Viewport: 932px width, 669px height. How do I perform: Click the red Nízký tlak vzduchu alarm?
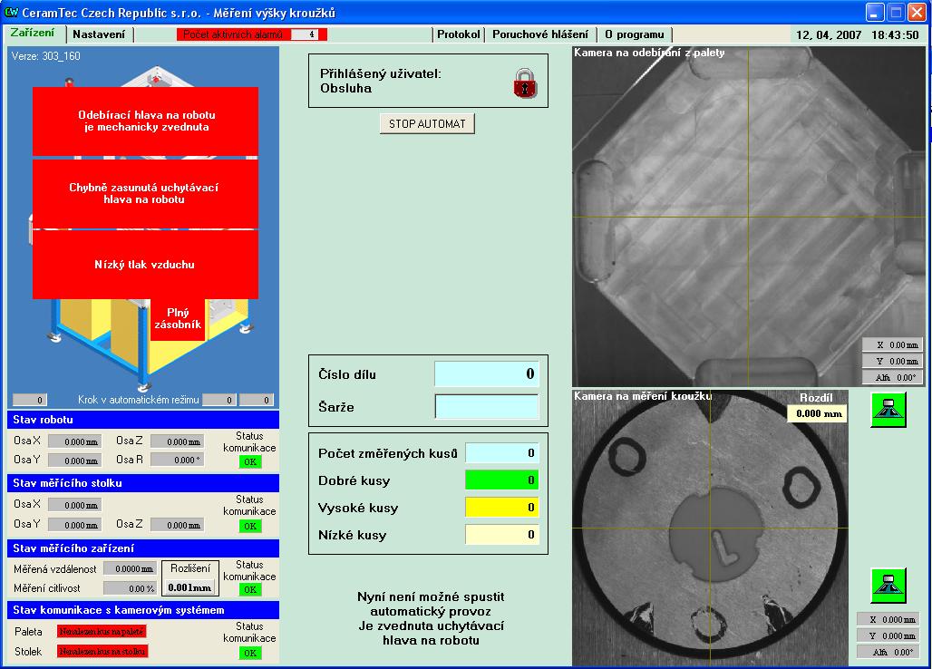click(145, 265)
